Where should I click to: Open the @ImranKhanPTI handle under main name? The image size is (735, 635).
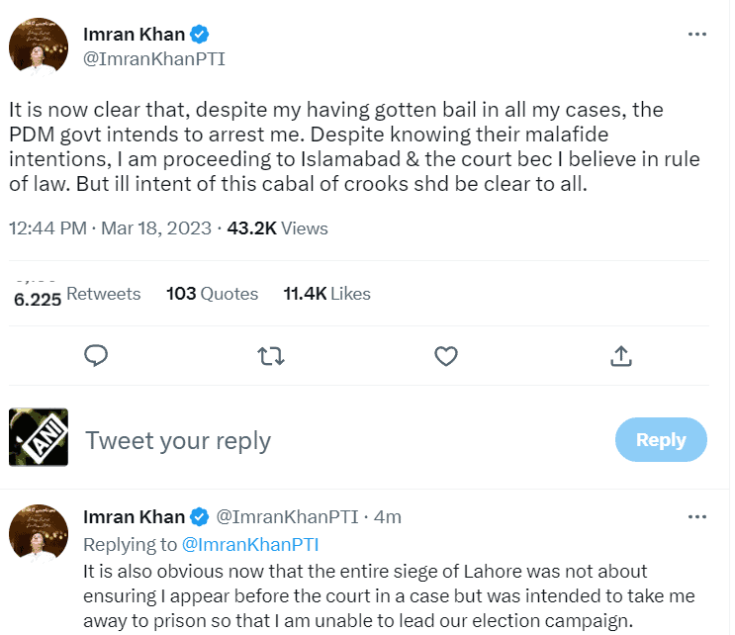155,59
